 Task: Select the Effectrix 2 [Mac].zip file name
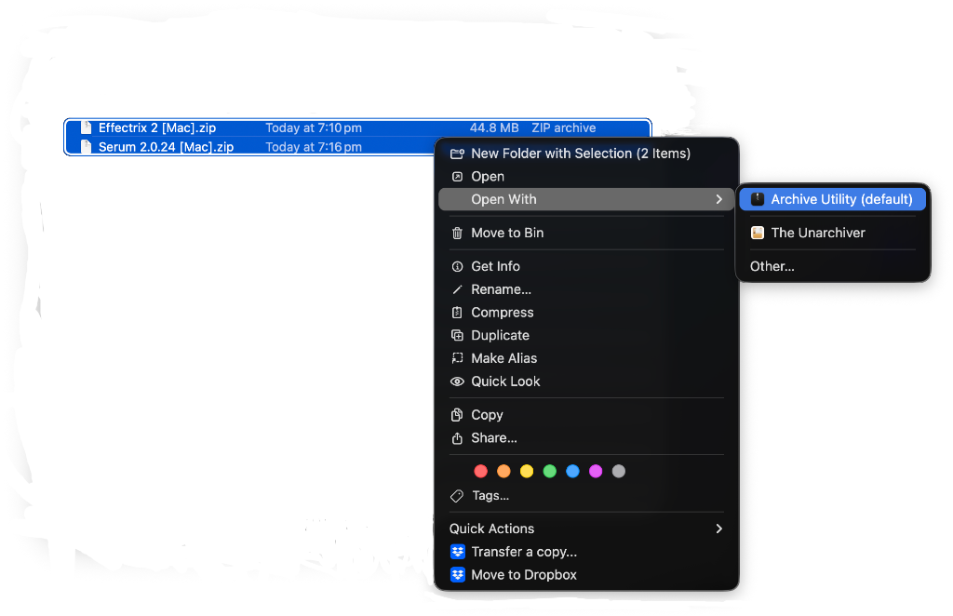click(x=157, y=127)
